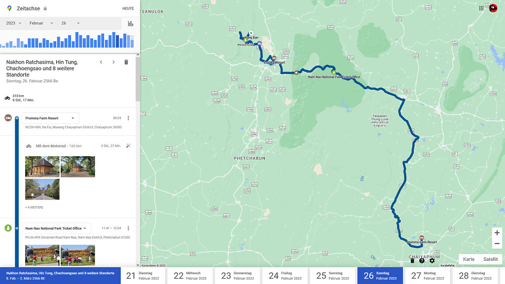Image resolution: width=505 pixels, height=284 pixels.
Task: Open the year 2023 dropdown
Action: (13, 23)
